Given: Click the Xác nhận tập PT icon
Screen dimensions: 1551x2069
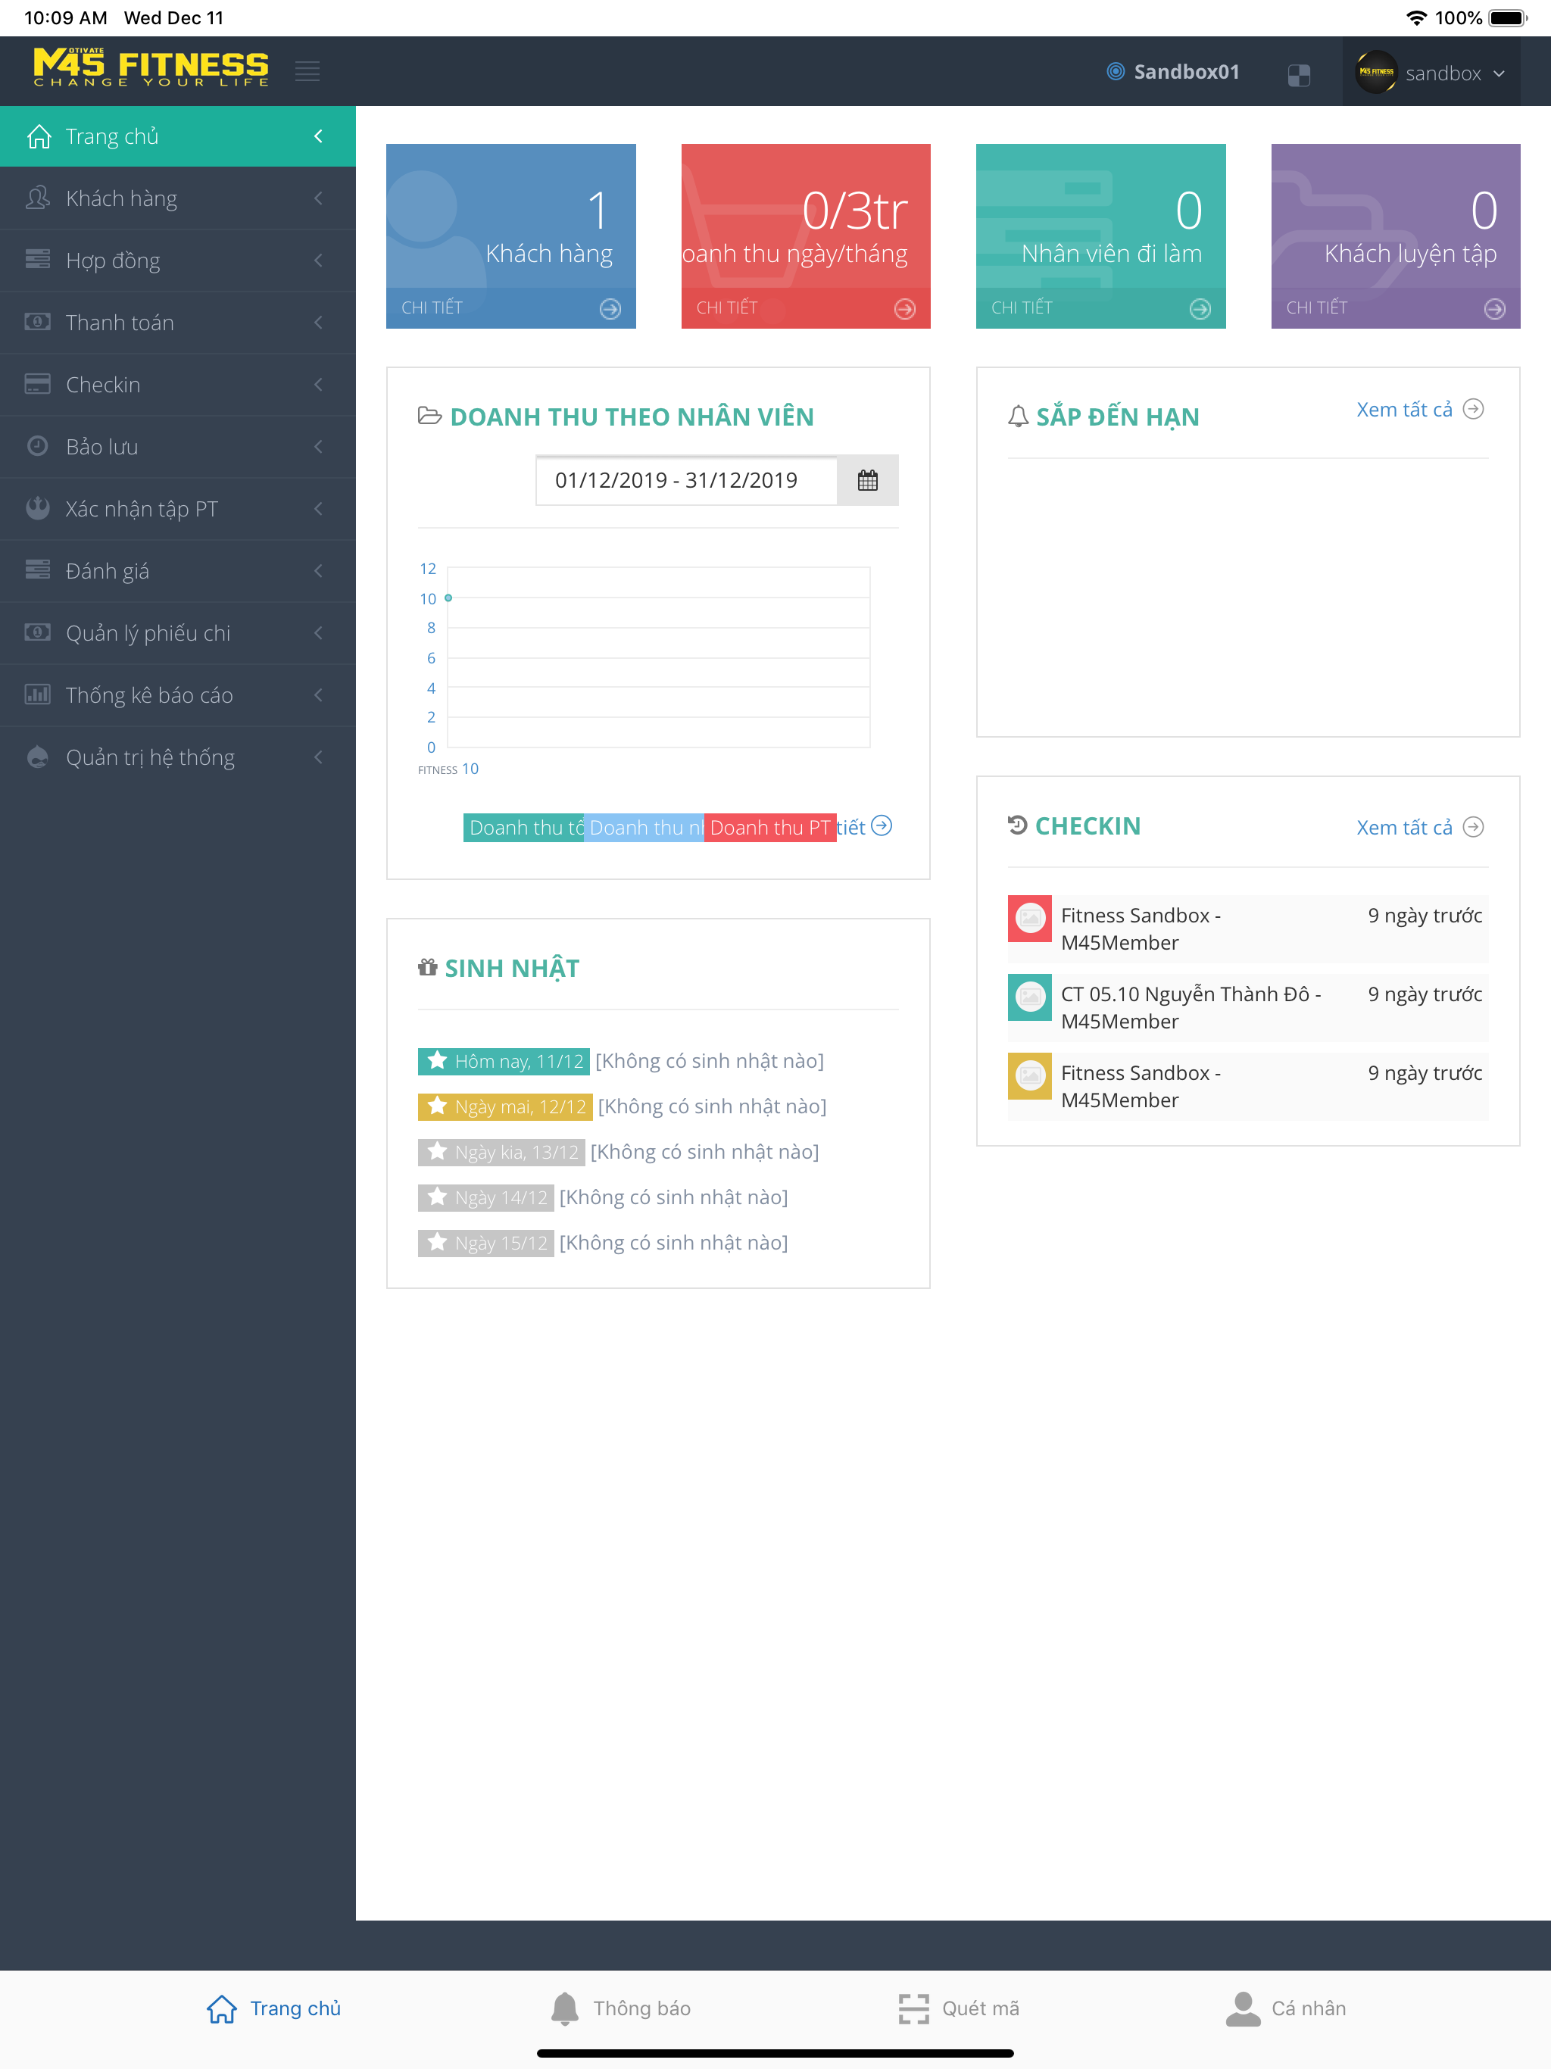Looking at the screenshot, I should (x=37, y=508).
